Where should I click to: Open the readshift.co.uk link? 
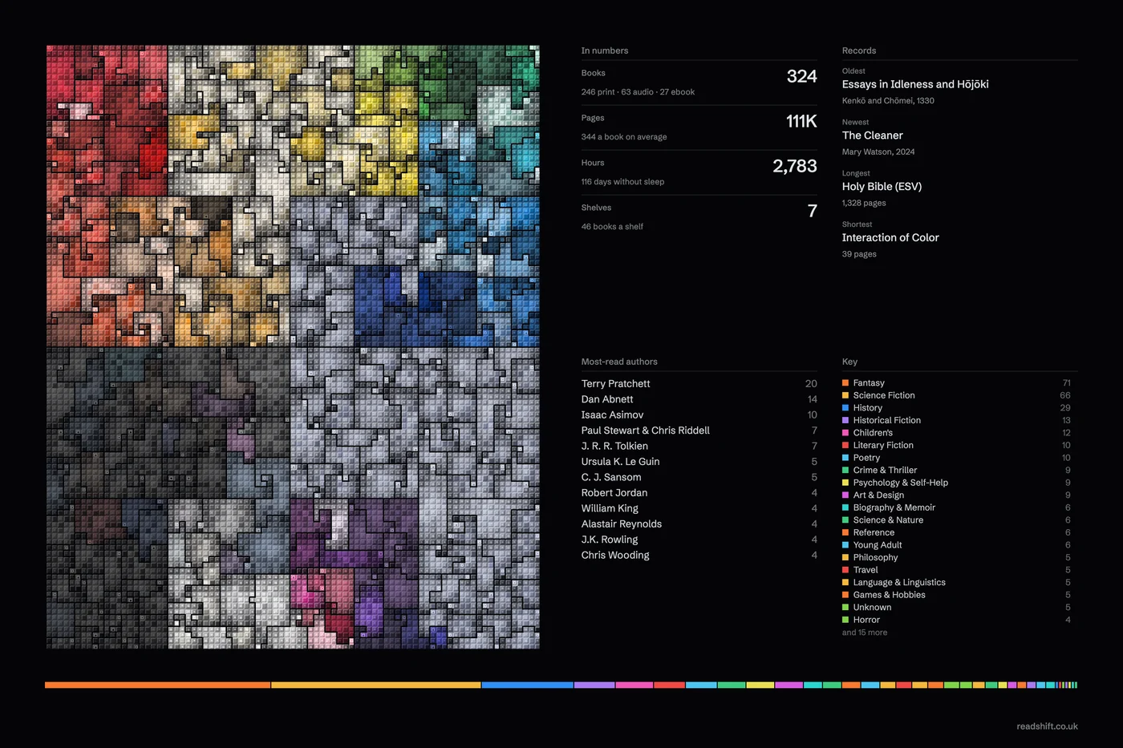coord(1047,726)
